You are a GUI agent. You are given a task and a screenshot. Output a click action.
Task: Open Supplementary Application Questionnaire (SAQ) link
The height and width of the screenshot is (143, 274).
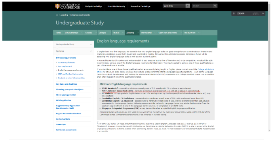pyautogui.click(x=68, y=107)
